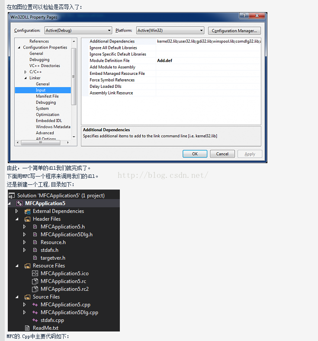Click the header file icon next to MFCApplication5.h

tap(35, 227)
